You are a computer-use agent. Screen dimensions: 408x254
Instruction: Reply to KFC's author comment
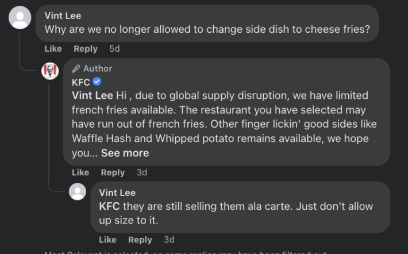pyautogui.click(x=113, y=172)
